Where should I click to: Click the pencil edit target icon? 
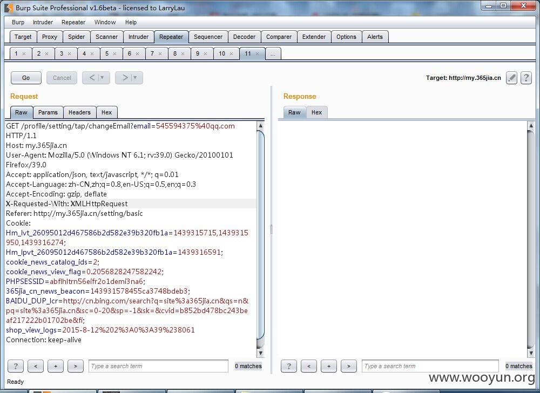tap(512, 78)
